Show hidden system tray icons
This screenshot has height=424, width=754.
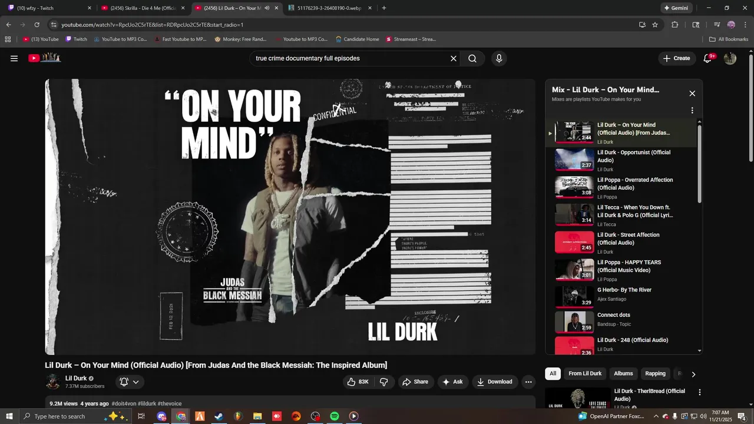pyautogui.click(x=656, y=416)
